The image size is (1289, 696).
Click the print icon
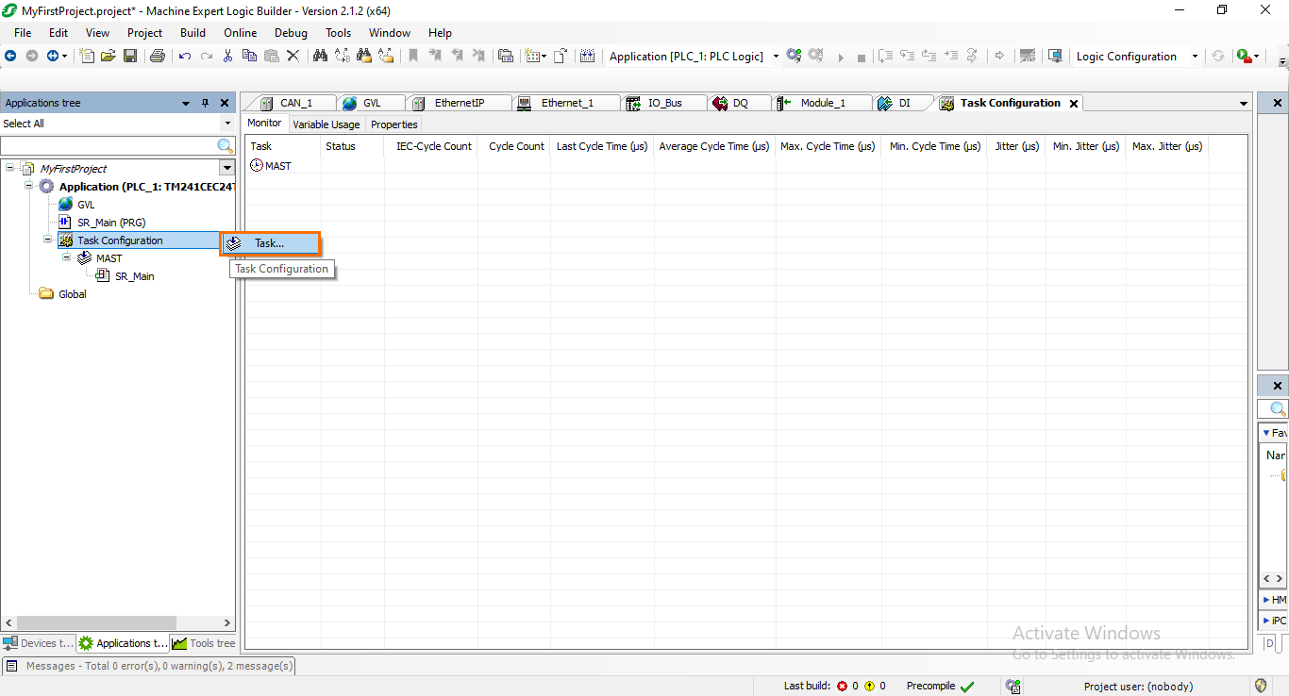158,56
